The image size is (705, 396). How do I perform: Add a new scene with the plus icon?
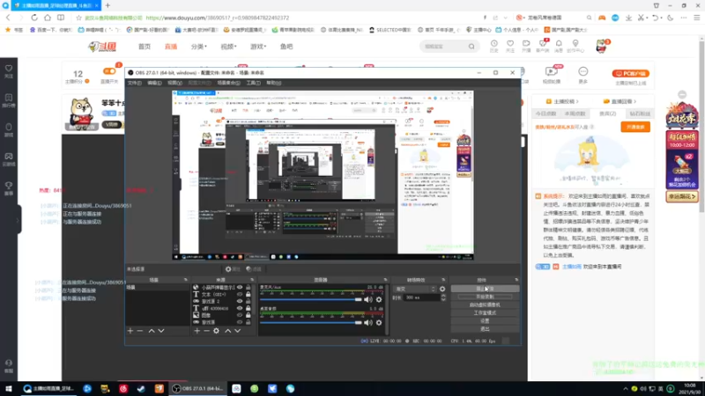(130, 331)
